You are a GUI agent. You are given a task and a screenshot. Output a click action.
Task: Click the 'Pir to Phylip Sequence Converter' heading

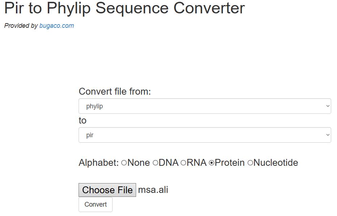[125, 8]
